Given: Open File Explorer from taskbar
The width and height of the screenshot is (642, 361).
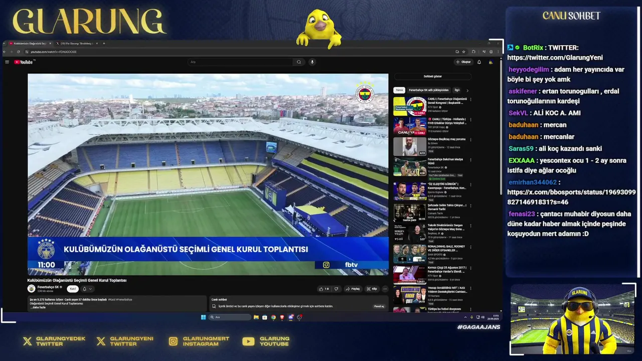Looking at the screenshot, I should [x=256, y=317].
